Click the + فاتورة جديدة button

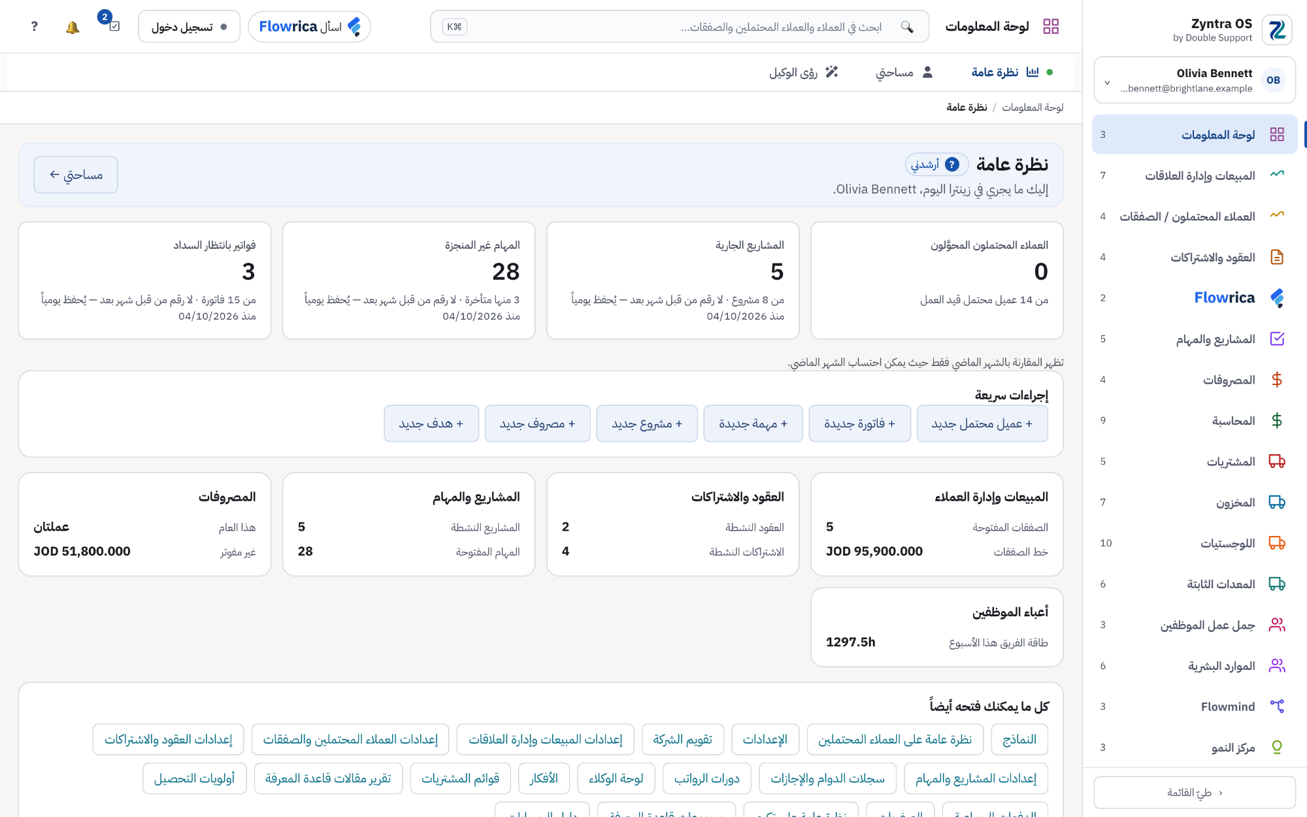pyautogui.click(x=859, y=424)
